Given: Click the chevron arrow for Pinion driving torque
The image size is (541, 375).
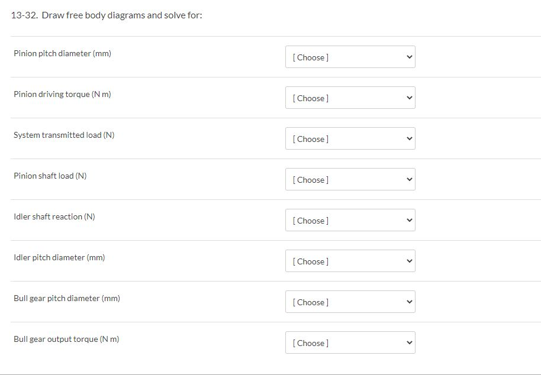Looking at the screenshot, I should tap(410, 98).
